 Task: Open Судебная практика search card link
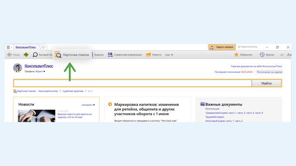(x=73, y=91)
